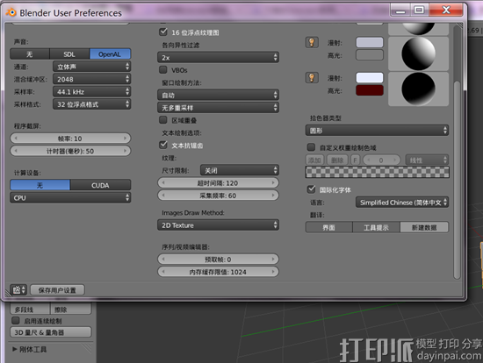Enable the VBOs checkbox
483x363 pixels.
point(163,70)
